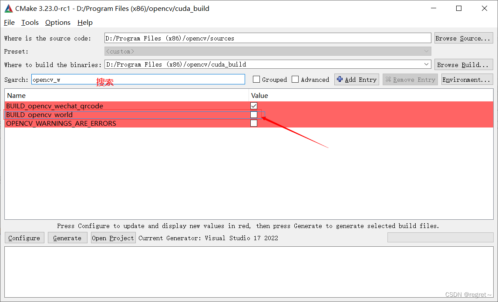The height and width of the screenshot is (302, 498).
Task: Click Browse Source button
Action: tap(463, 38)
